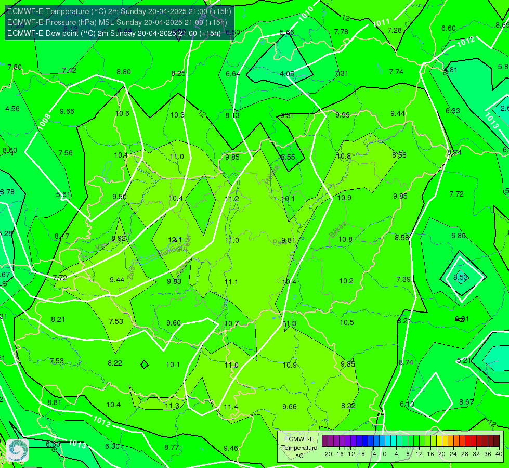The width and height of the screenshot is (509, 468).
Task: Click the Békés county label
Action: tap(337, 230)
